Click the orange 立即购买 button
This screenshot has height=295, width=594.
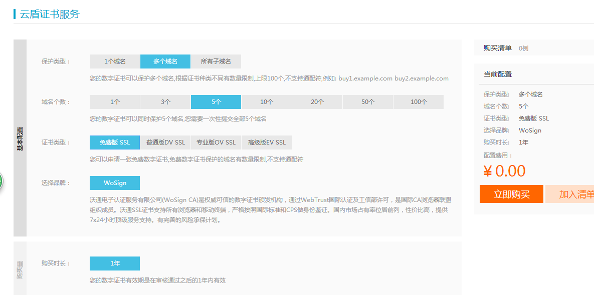pyautogui.click(x=511, y=194)
